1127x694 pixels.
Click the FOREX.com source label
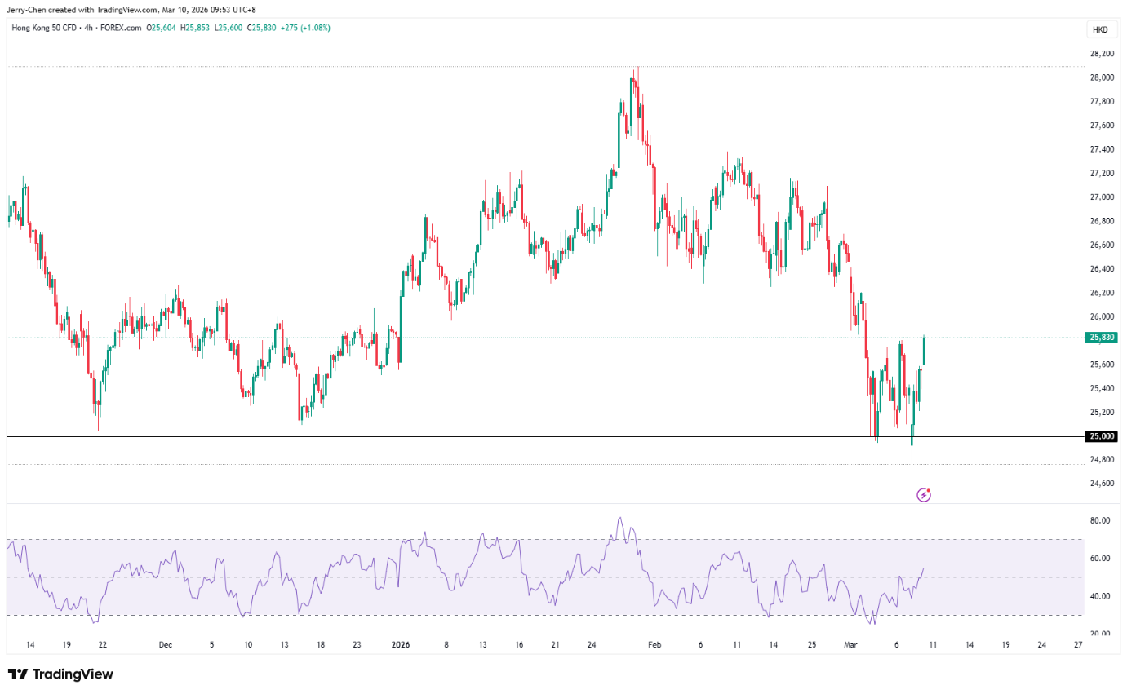coord(121,28)
